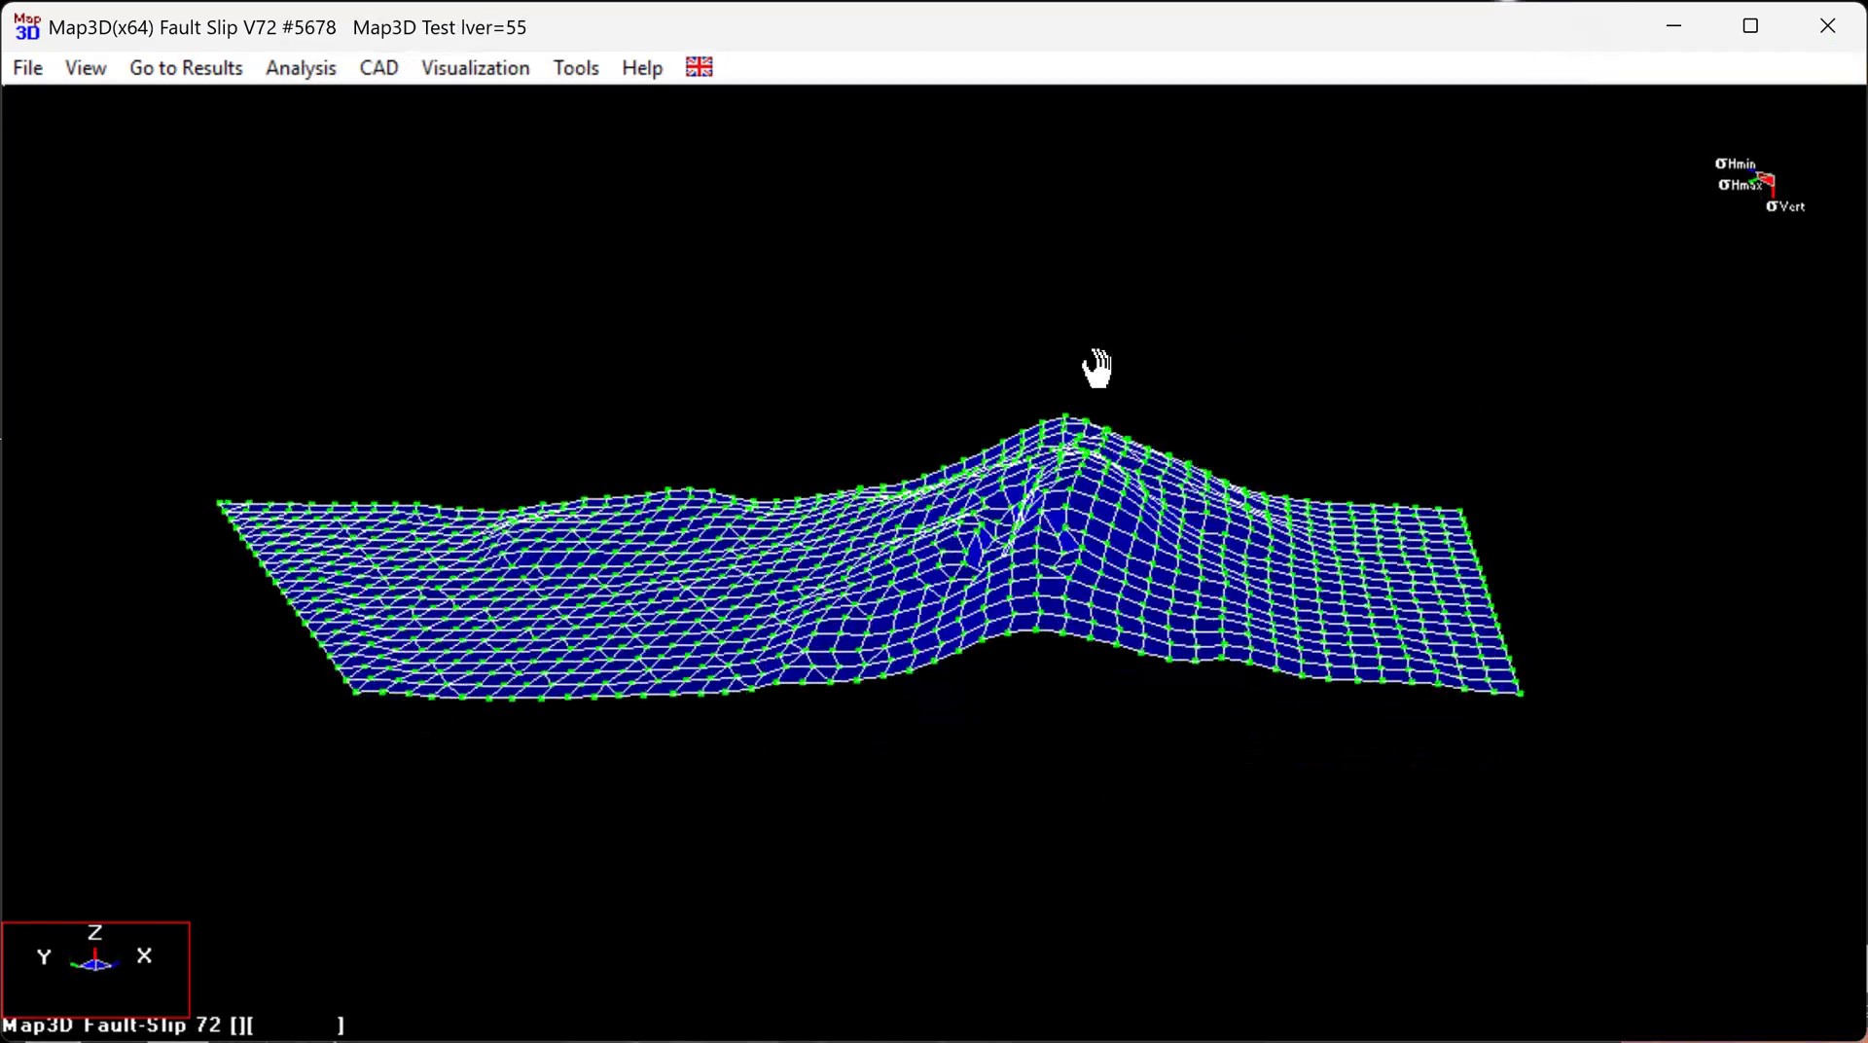Viewport: 1868px width, 1043px height.
Task: Open the Help menu
Action: (x=642, y=68)
